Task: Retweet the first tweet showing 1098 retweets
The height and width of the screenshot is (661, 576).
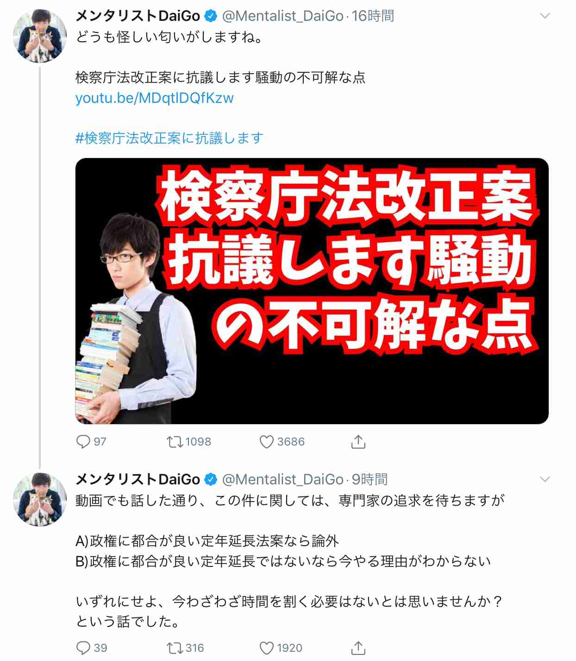Action: pyautogui.click(x=189, y=442)
